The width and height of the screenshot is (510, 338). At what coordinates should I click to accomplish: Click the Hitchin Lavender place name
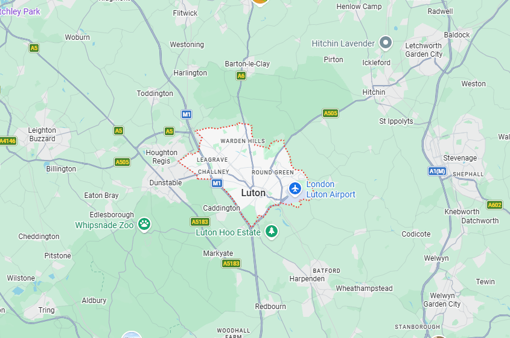tap(343, 43)
